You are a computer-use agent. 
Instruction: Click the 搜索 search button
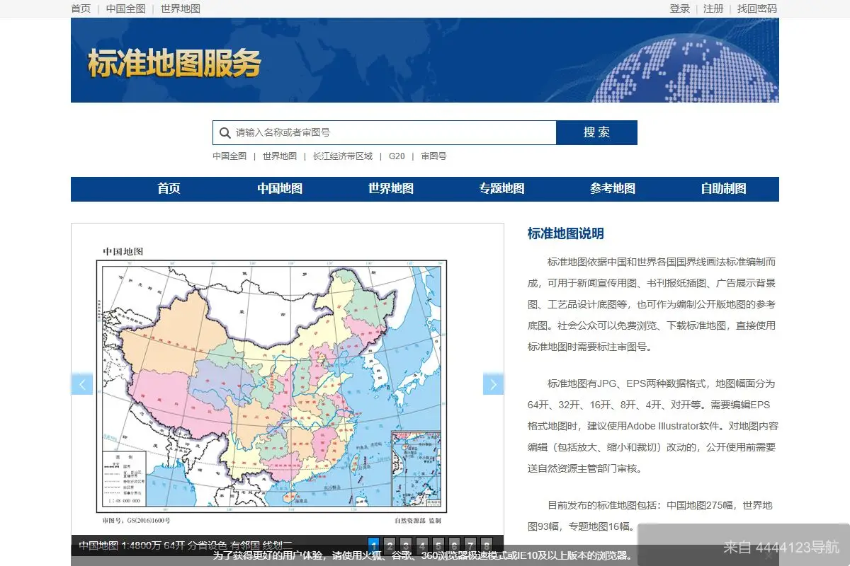596,132
